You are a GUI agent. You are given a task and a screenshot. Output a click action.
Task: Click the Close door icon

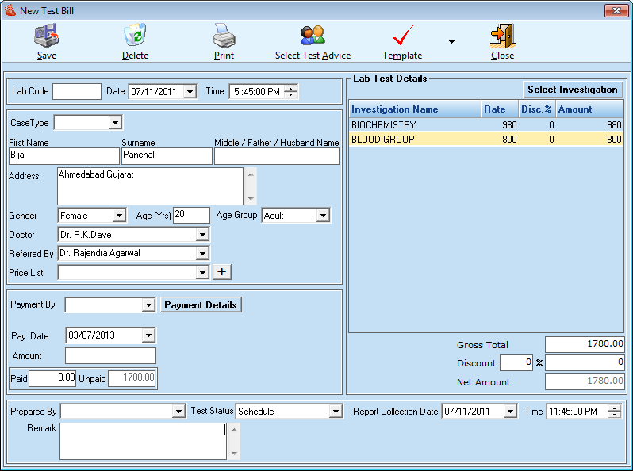tap(502, 36)
